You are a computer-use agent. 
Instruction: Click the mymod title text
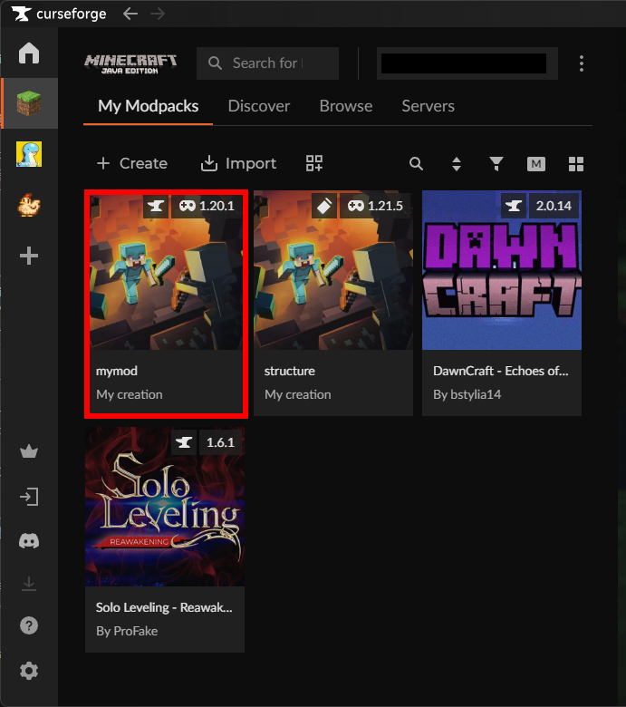click(x=117, y=371)
